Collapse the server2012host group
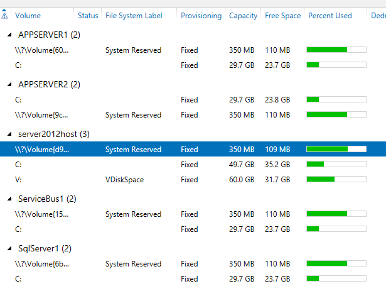The image size is (386, 291). (x=9, y=134)
